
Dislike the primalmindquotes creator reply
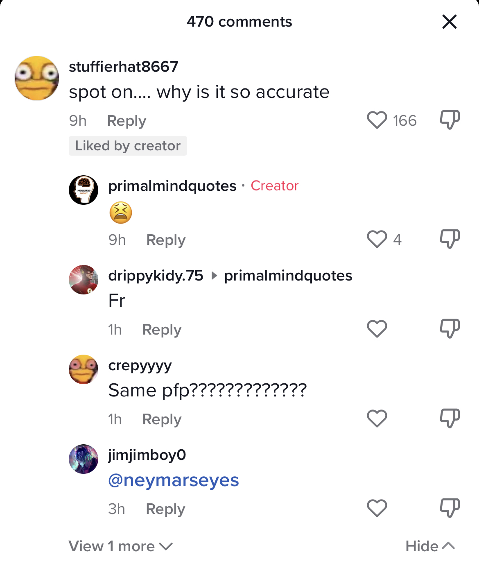pos(450,239)
